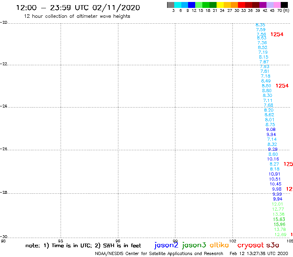Click the cyan 6 ft legend swatch

tap(178, 5)
